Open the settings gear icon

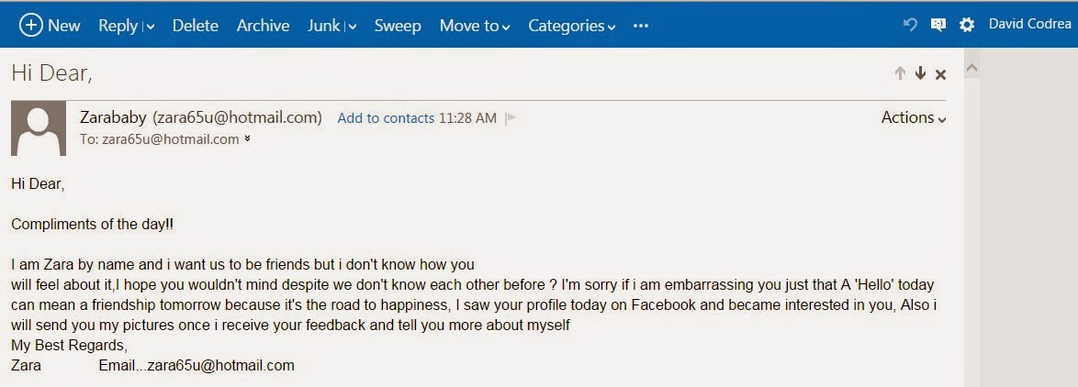tap(966, 25)
